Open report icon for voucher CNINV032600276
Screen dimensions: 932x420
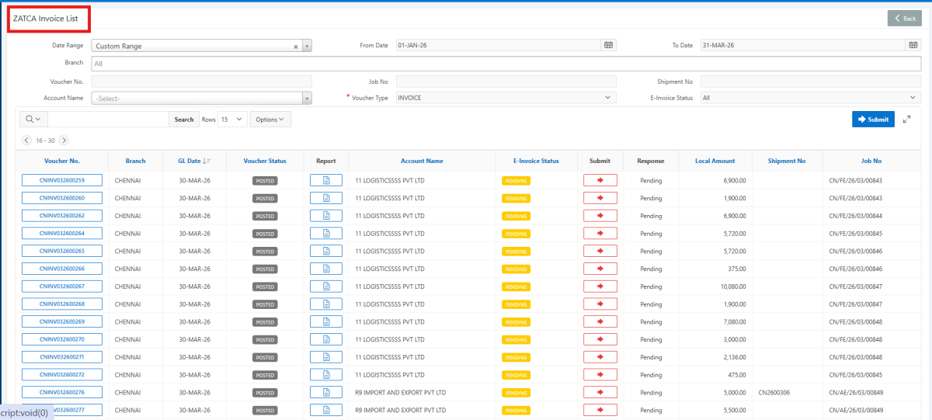pyautogui.click(x=326, y=392)
